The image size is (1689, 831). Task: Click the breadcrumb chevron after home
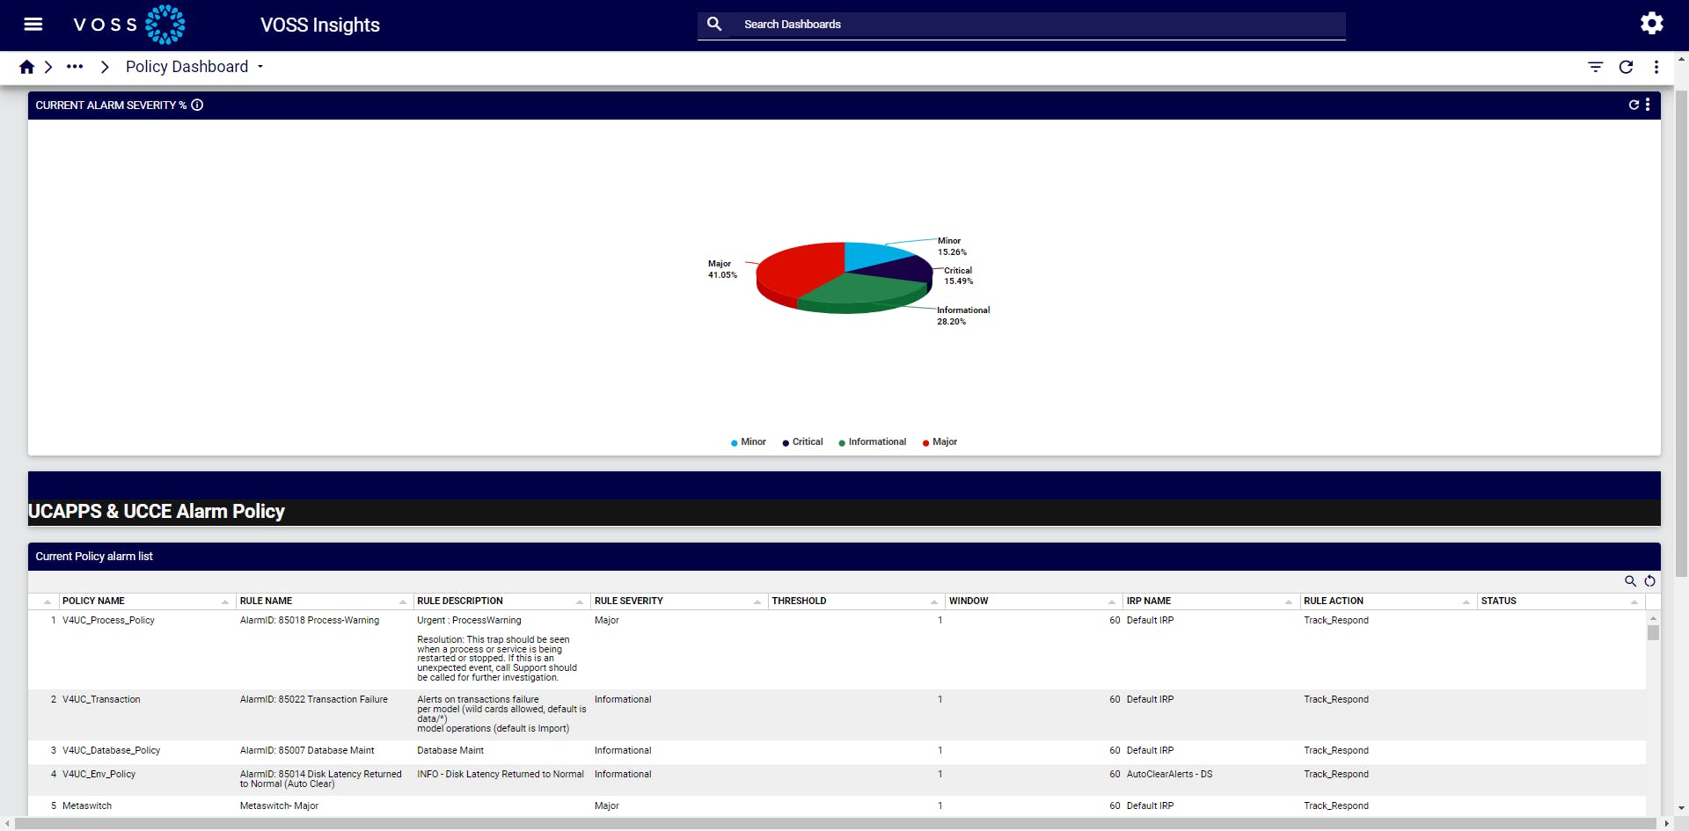[48, 67]
